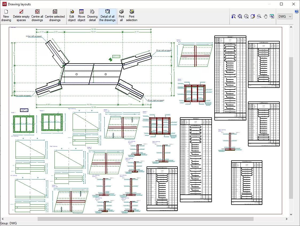Select the main culvert plan view drawing
Screen dimensions: 300x226
(93, 68)
